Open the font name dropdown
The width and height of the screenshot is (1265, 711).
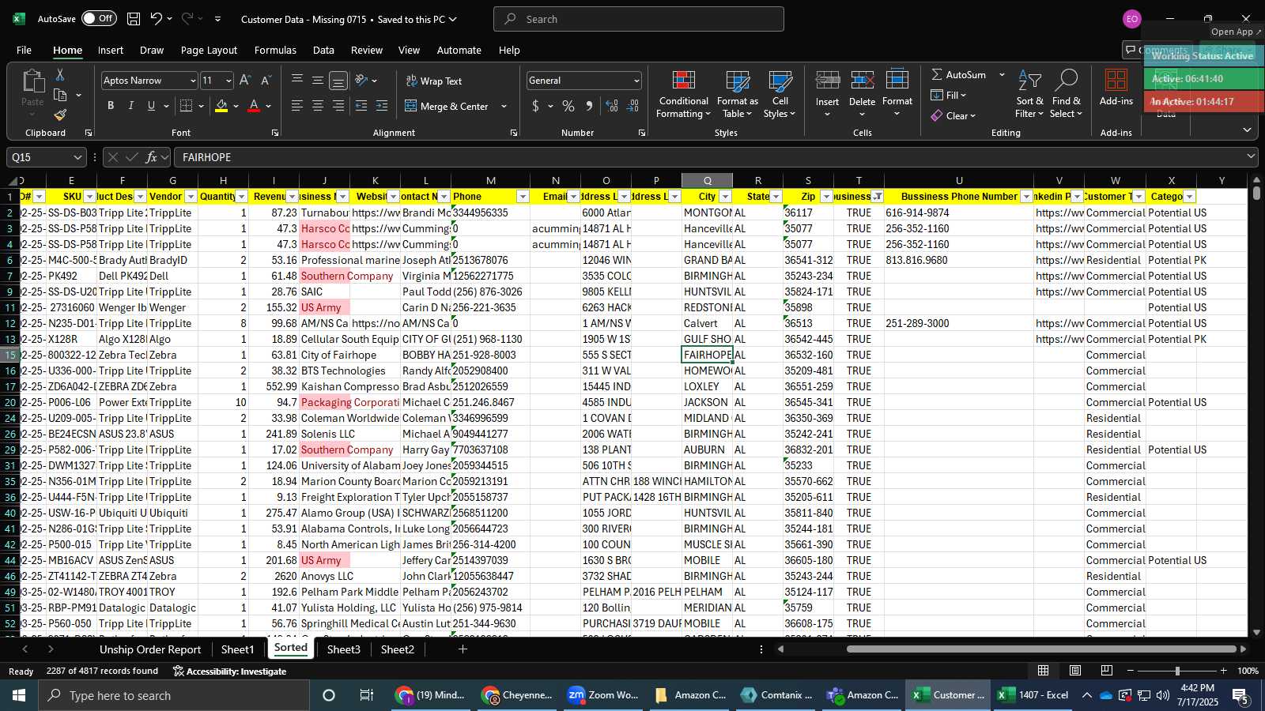(192, 81)
